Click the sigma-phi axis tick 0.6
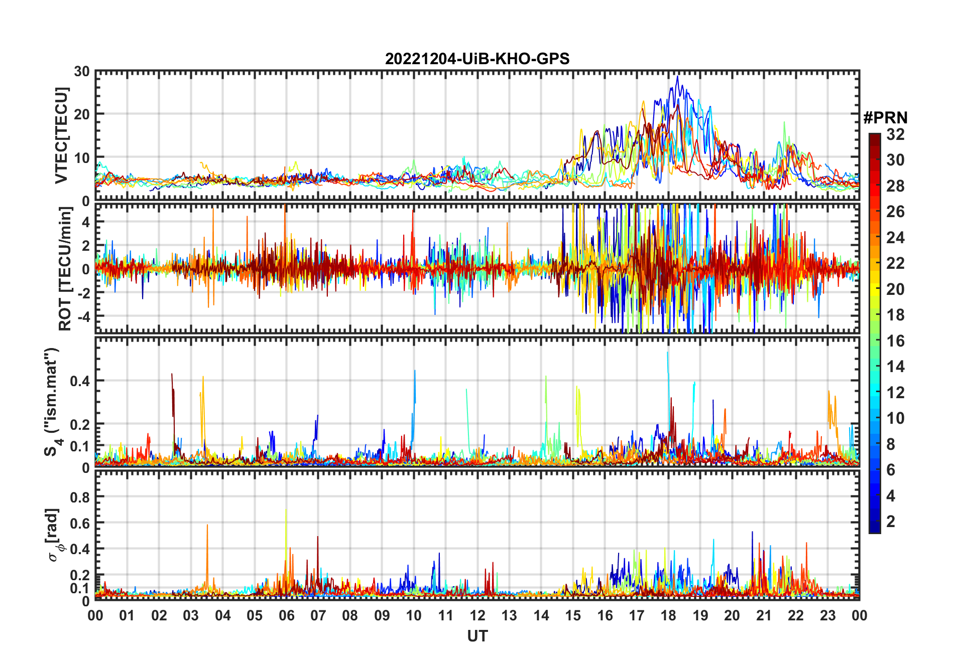Screen dimensions: 955x667 (80, 524)
